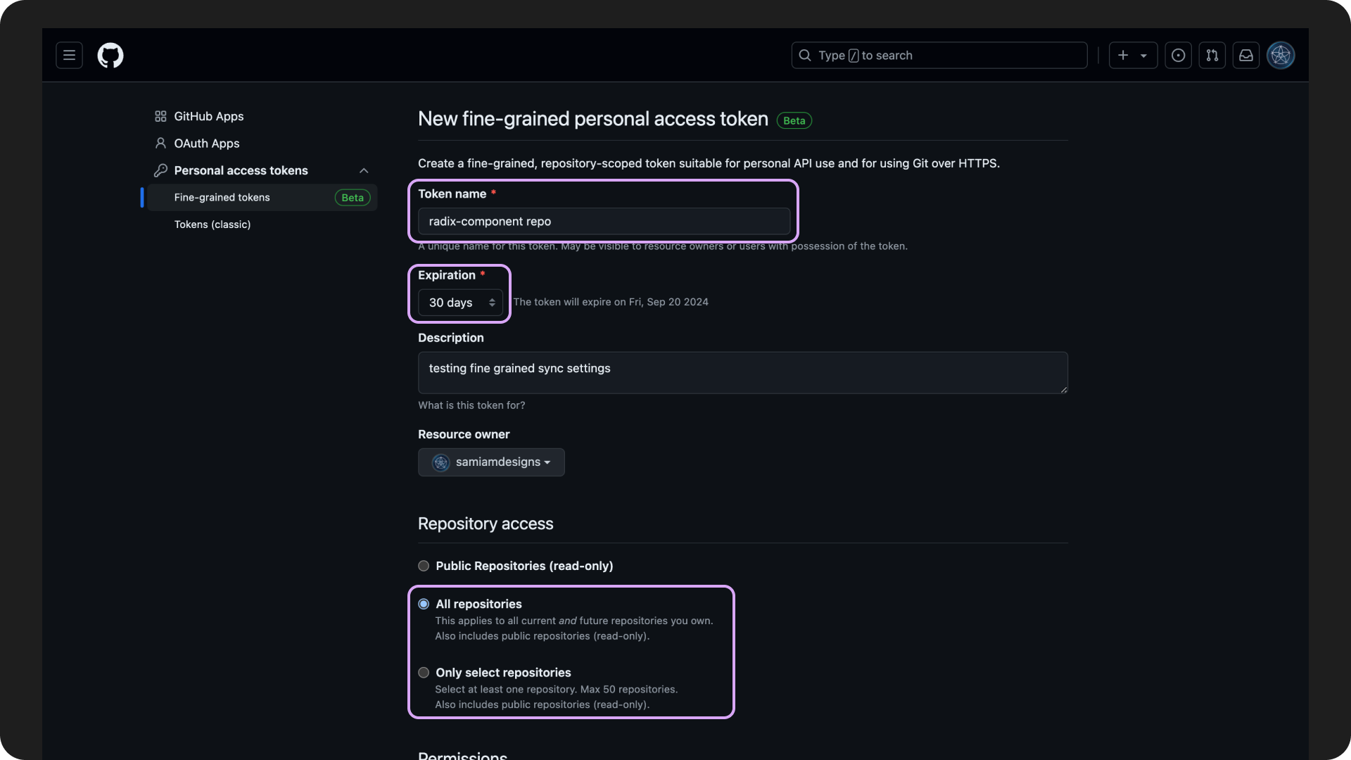The image size is (1351, 760).
Task: Click the Token name input field
Action: pyautogui.click(x=604, y=221)
